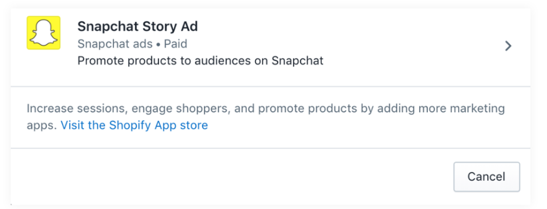Image resolution: width=547 pixels, height=209 pixels.
Task: Click the white ghost inside the yellow square
Action: point(44,33)
